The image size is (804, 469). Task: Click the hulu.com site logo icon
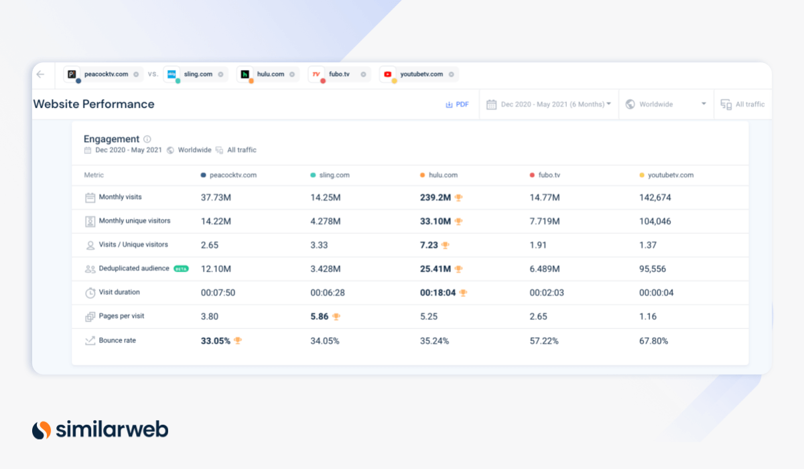(x=245, y=74)
